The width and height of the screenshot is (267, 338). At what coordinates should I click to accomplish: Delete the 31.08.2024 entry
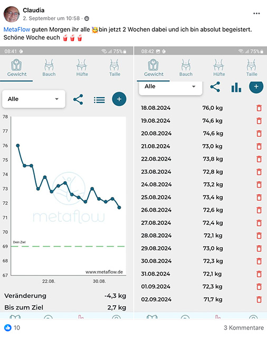259,274
